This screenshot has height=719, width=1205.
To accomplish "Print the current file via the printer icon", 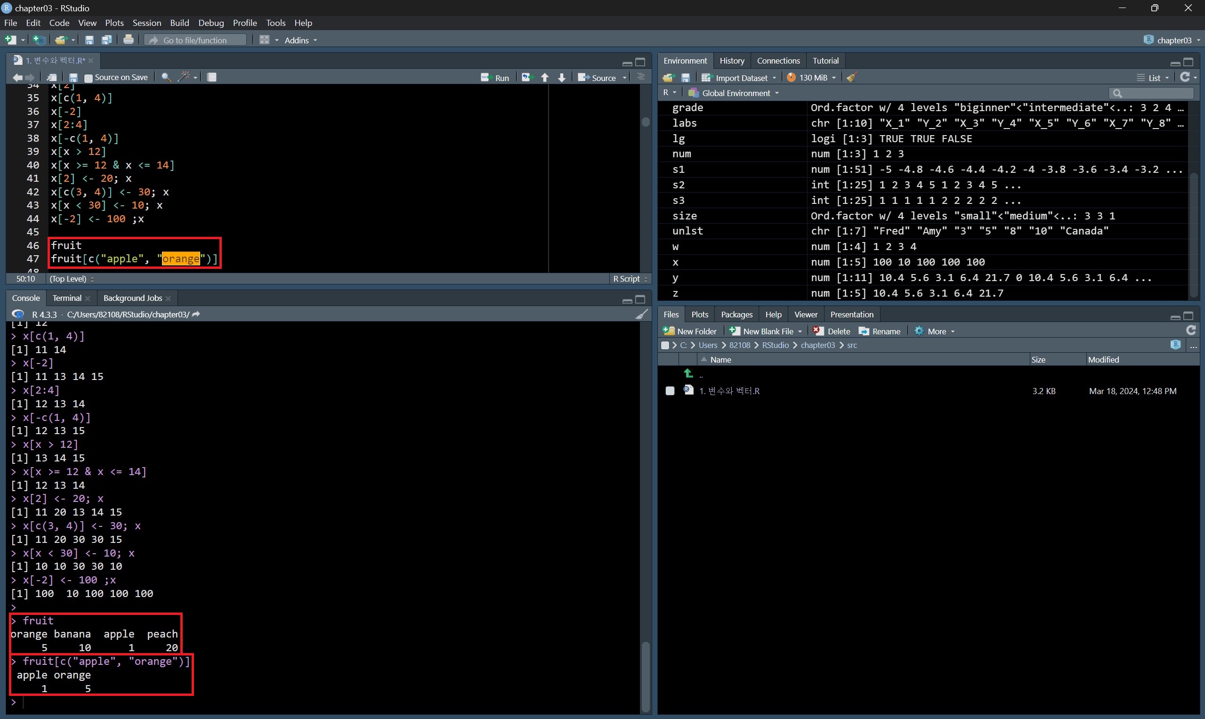I will 129,40.
